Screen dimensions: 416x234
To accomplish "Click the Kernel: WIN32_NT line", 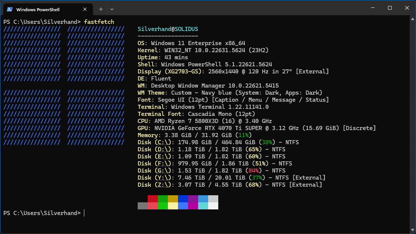I will 203,50.
